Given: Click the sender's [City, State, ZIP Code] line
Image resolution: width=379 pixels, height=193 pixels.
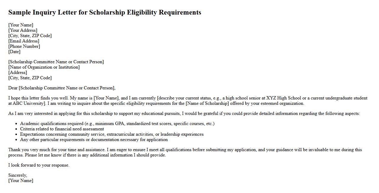Looking at the screenshot, I should coord(30,36).
